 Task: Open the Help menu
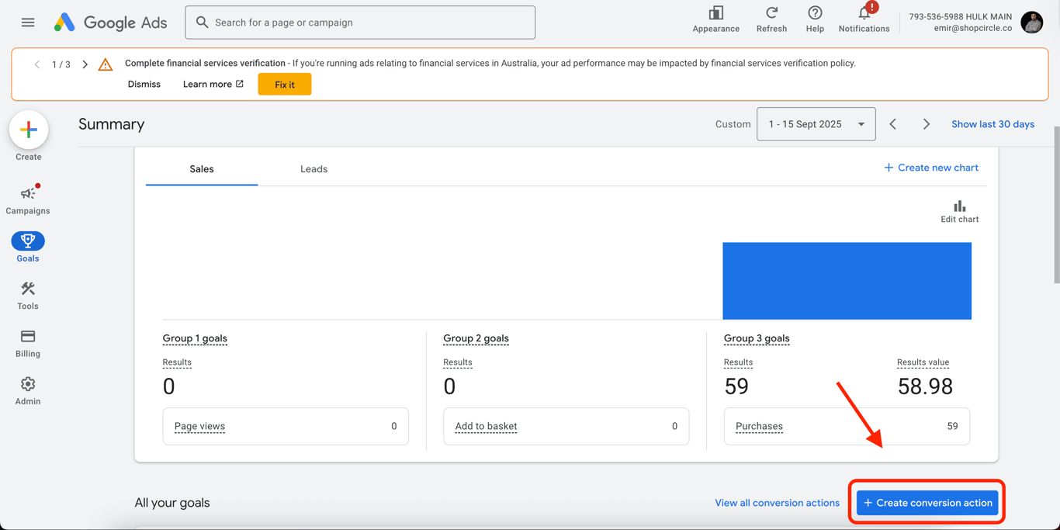point(815,19)
